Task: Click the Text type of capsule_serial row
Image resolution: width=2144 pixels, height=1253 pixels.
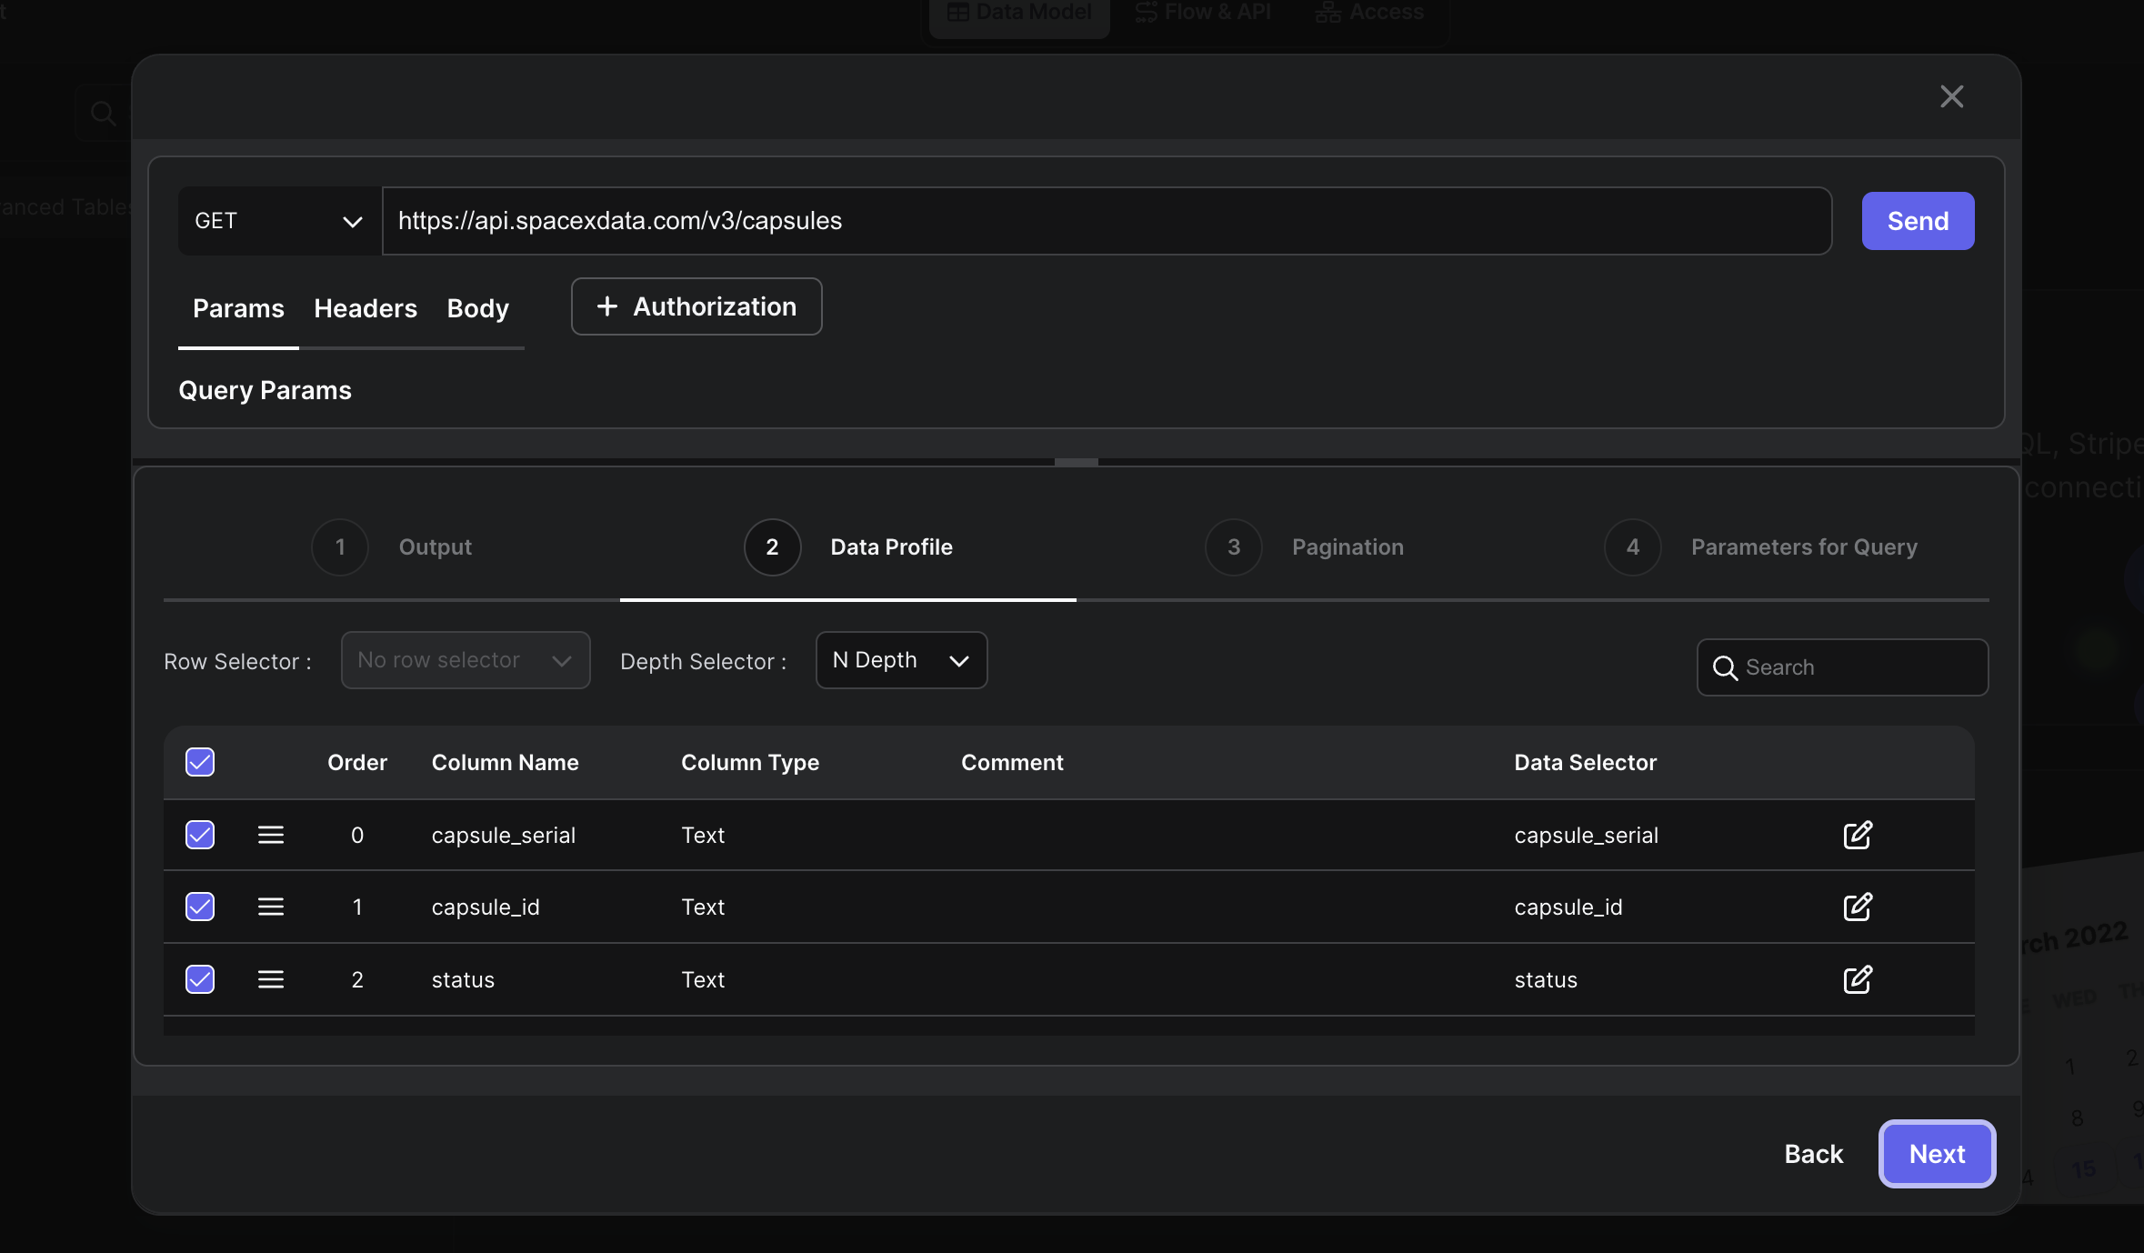Action: tap(703, 835)
